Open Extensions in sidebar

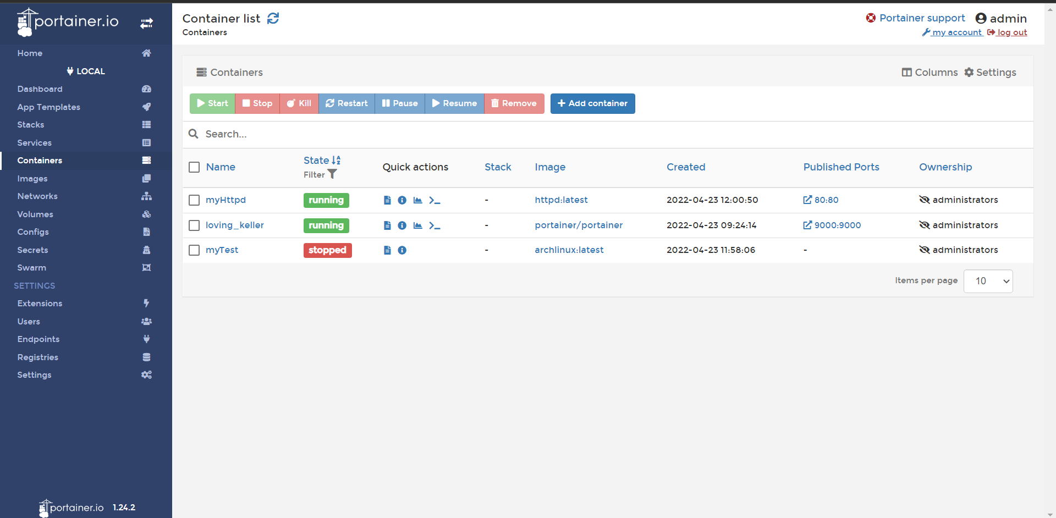click(x=86, y=304)
